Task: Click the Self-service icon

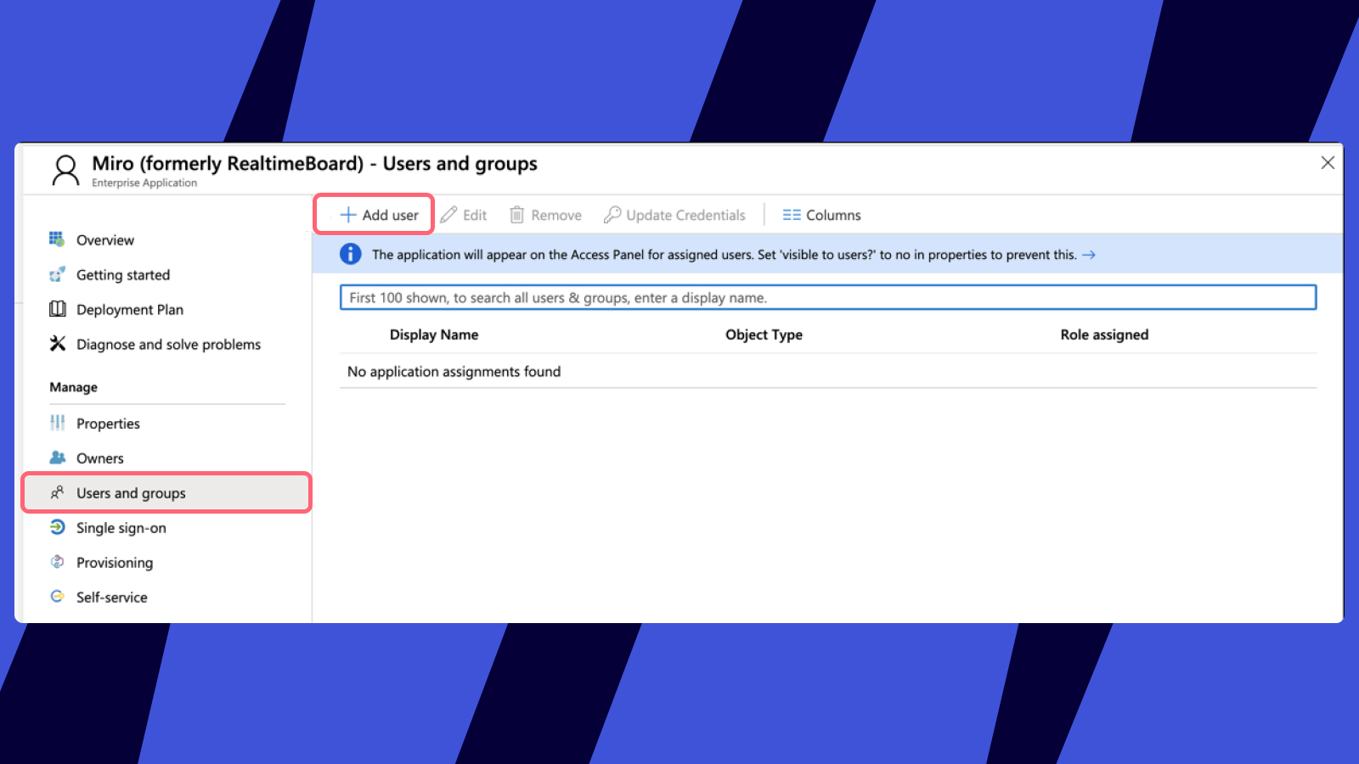Action: (x=57, y=597)
